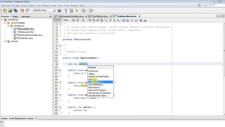
Task: Open dropdown arrow beside globe icon
Action: tap(63, 10)
